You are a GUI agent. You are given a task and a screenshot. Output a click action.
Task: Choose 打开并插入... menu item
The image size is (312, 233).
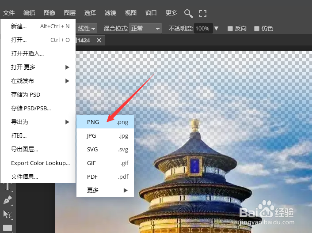[x=38, y=53]
